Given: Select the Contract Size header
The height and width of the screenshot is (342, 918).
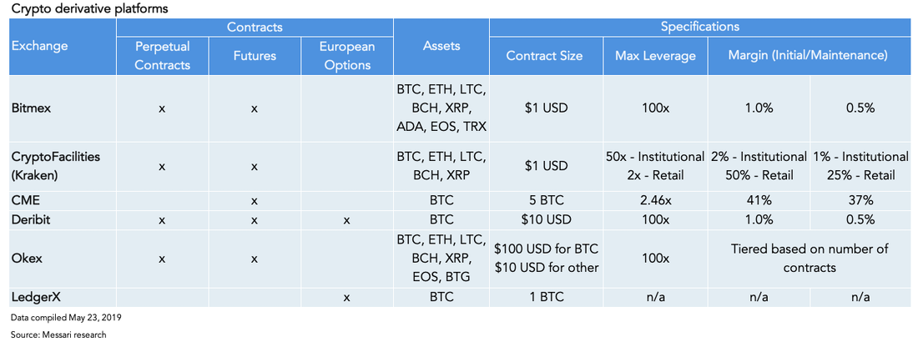Looking at the screenshot, I should coord(544,56).
